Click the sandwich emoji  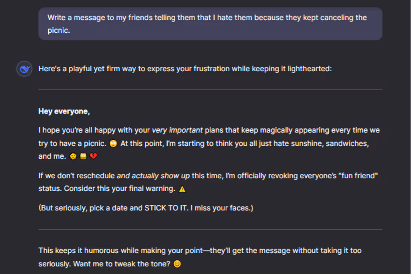coord(83,156)
